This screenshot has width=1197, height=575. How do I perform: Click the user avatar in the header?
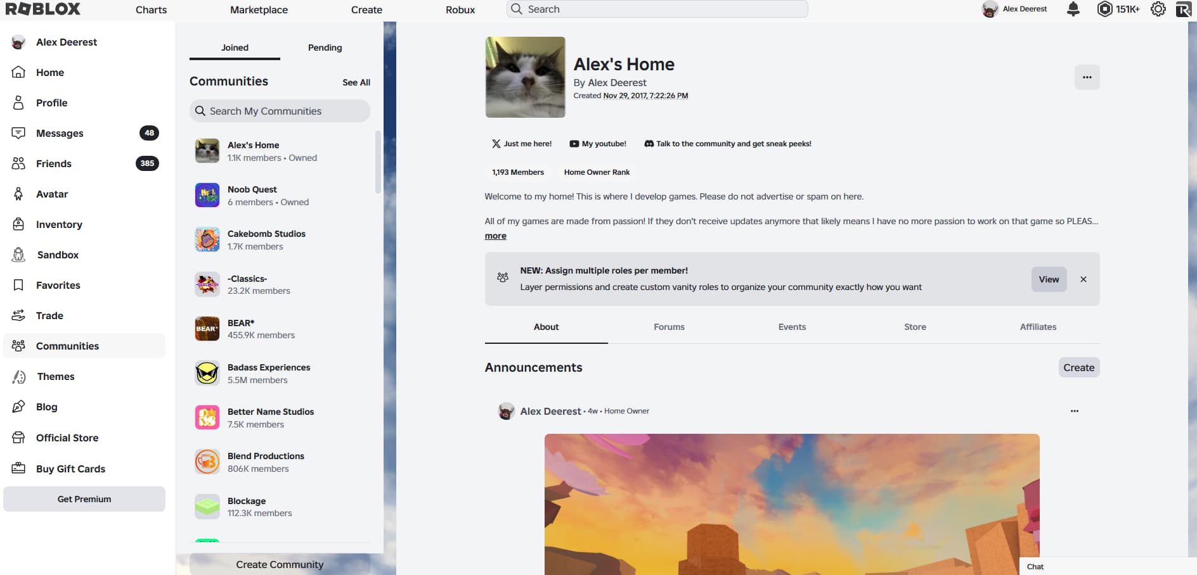coord(990,9)
